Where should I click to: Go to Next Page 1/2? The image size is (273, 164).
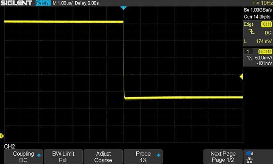[x=223, y=157]
